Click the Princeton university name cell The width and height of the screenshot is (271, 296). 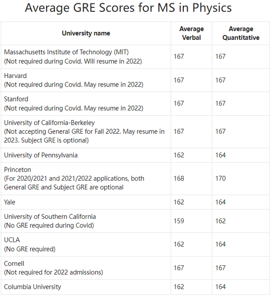[x=18, y=170]
